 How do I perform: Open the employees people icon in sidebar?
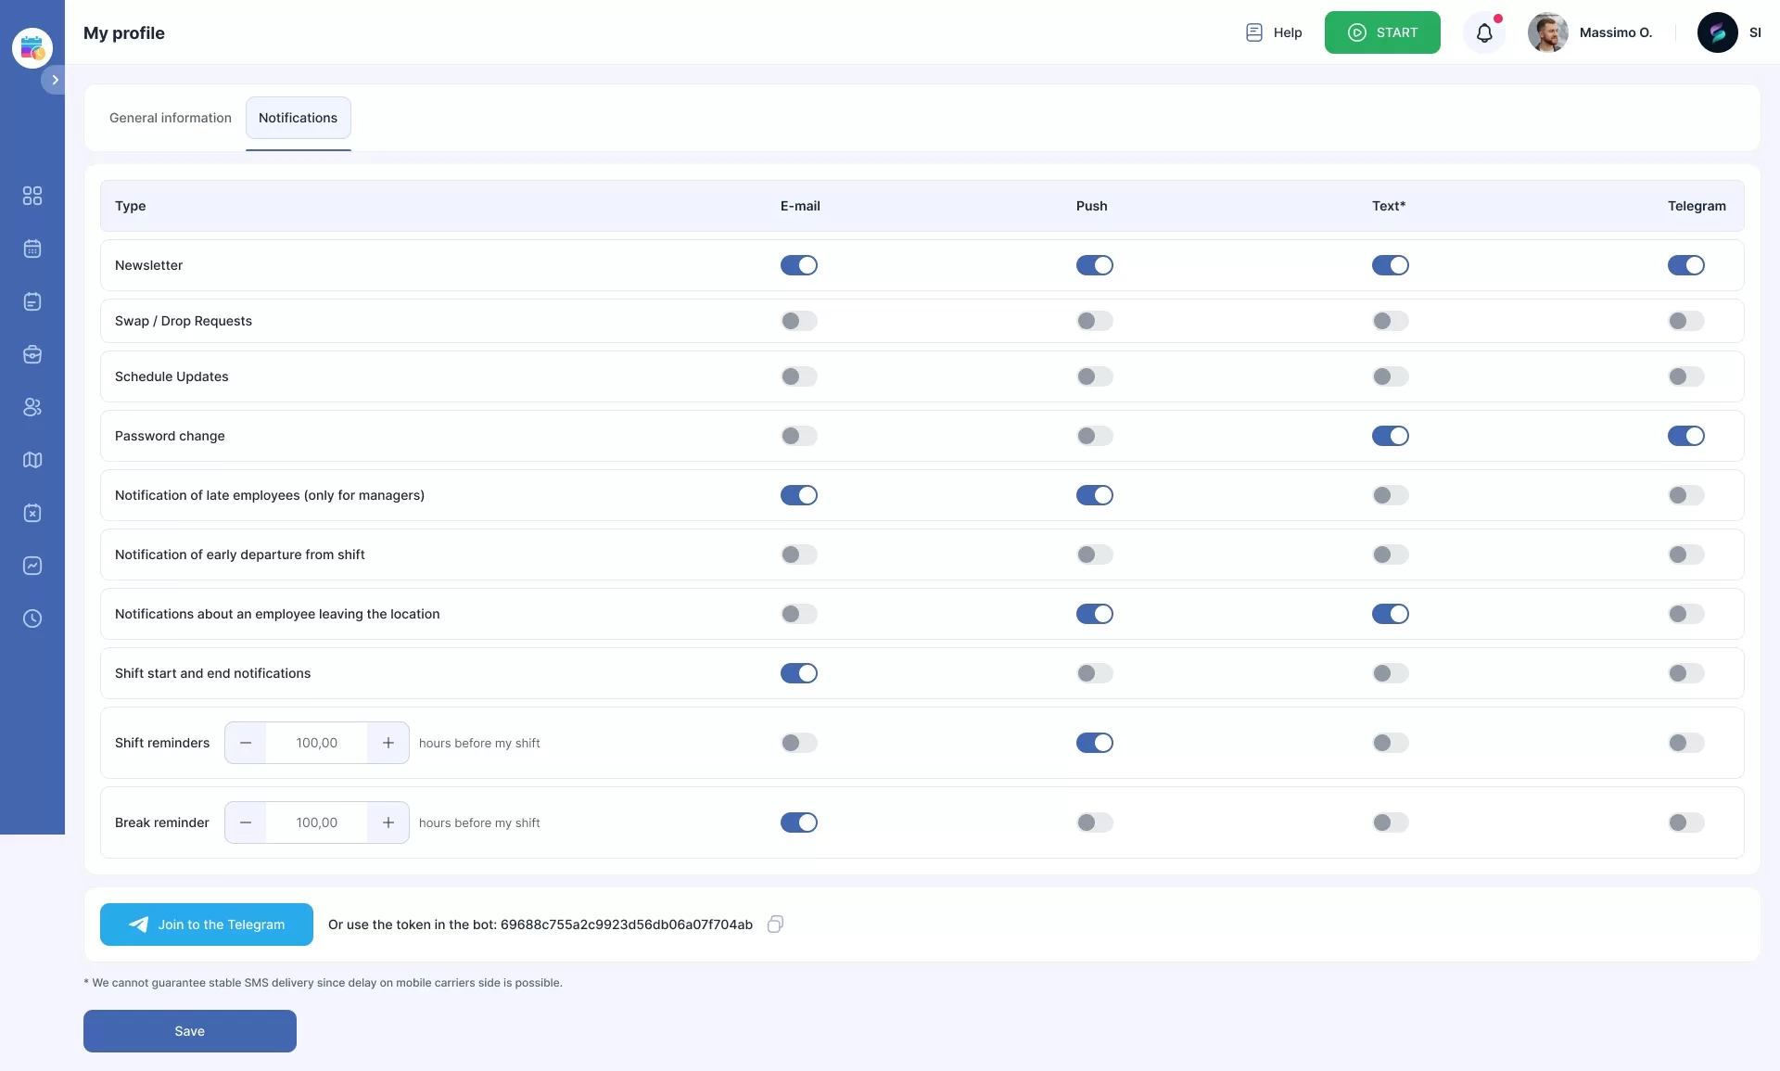(x=32, y=407)
